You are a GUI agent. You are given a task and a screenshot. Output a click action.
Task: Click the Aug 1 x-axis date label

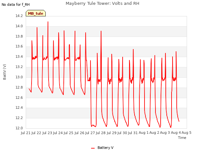point(144,133)
